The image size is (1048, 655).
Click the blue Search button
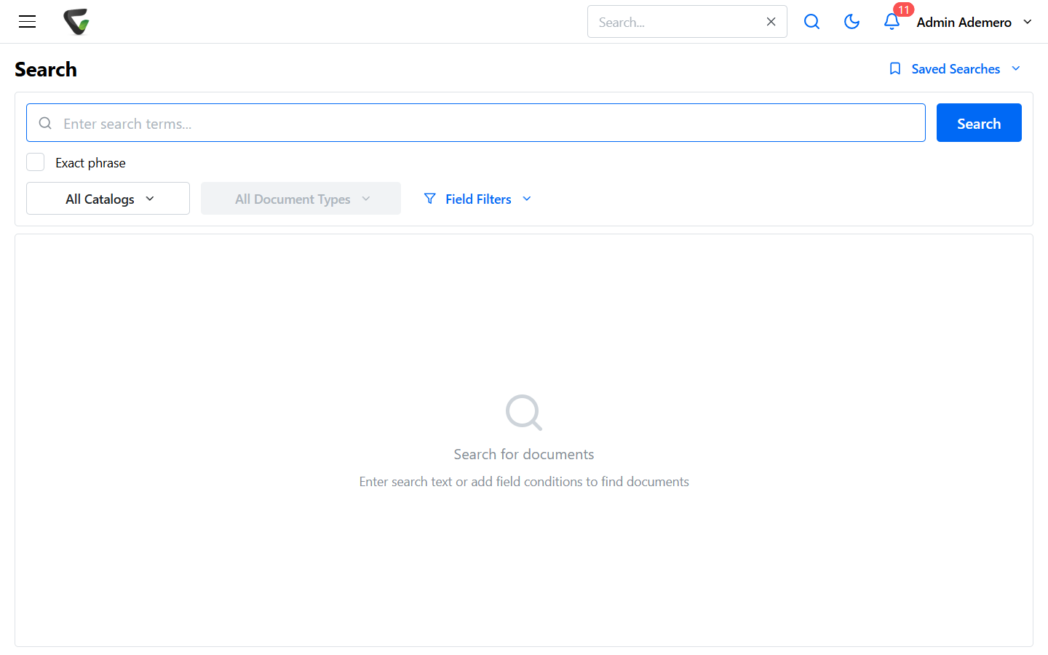click(x=979, y=123)
